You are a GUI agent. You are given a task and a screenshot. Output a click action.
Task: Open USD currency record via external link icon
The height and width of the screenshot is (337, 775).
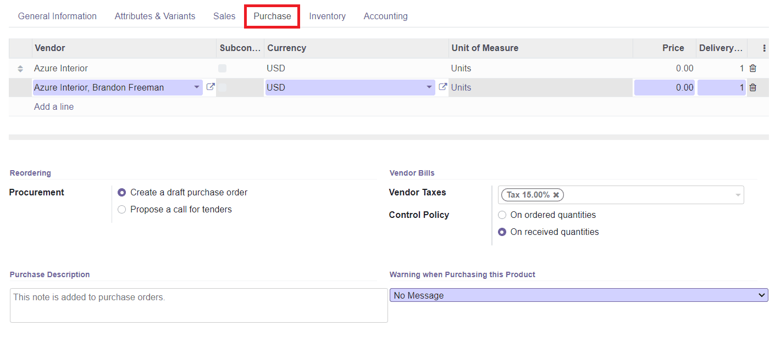click(x=442, y=87)
